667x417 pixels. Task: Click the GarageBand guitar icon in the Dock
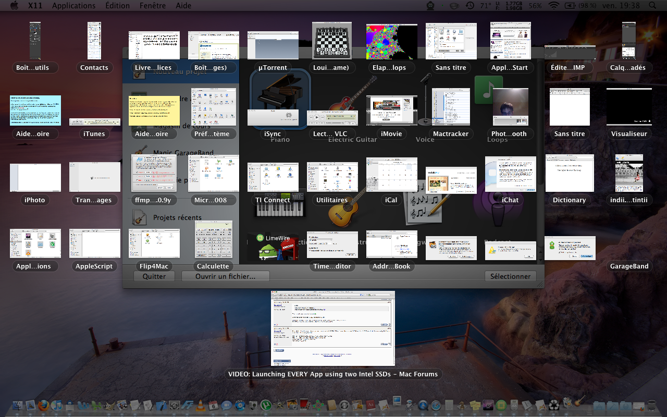click(x=579, y=401)
